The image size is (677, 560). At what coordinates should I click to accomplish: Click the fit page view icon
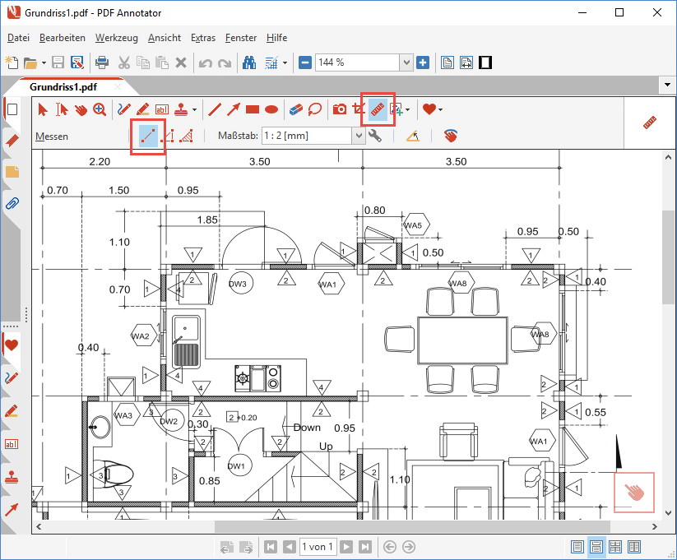pos(447,63)
